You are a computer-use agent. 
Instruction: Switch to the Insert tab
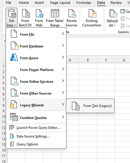tap(39, 3)
